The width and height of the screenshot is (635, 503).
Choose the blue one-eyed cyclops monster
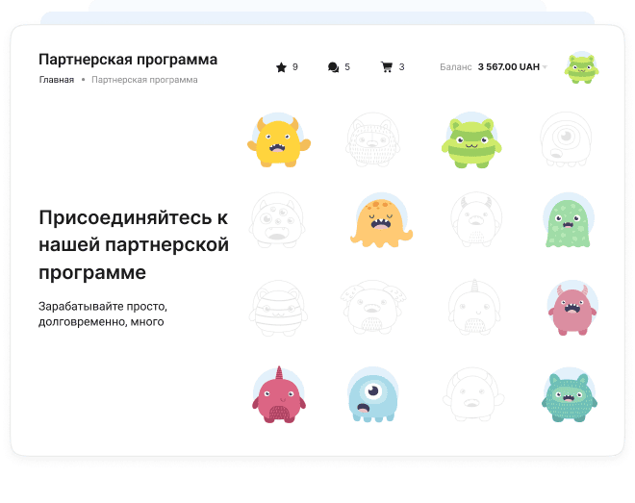pos(373,394)
